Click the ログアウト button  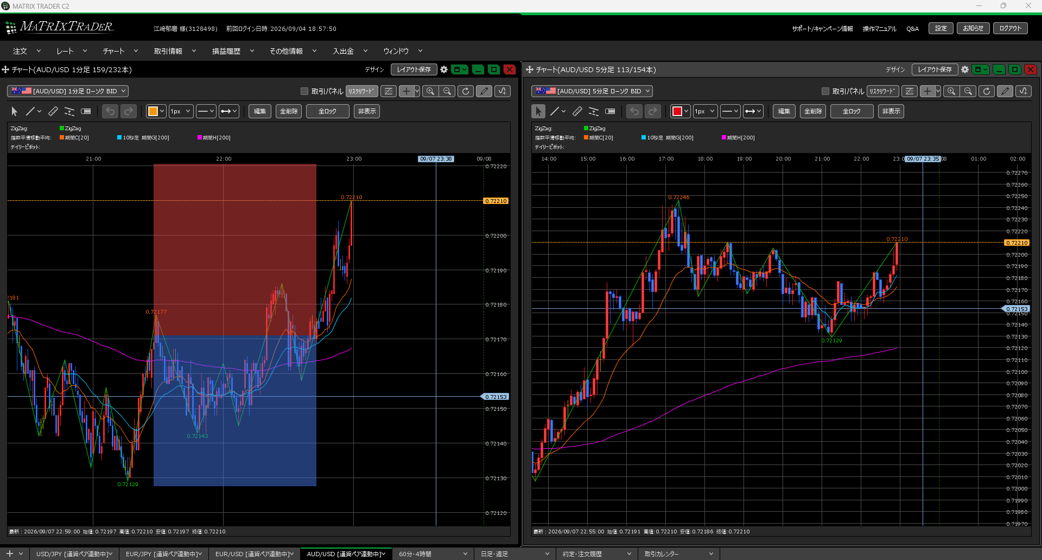pos(1011,28)
